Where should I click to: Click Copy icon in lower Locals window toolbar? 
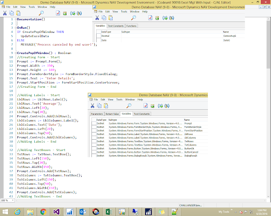pyautogui.click(x=99, y=106)
